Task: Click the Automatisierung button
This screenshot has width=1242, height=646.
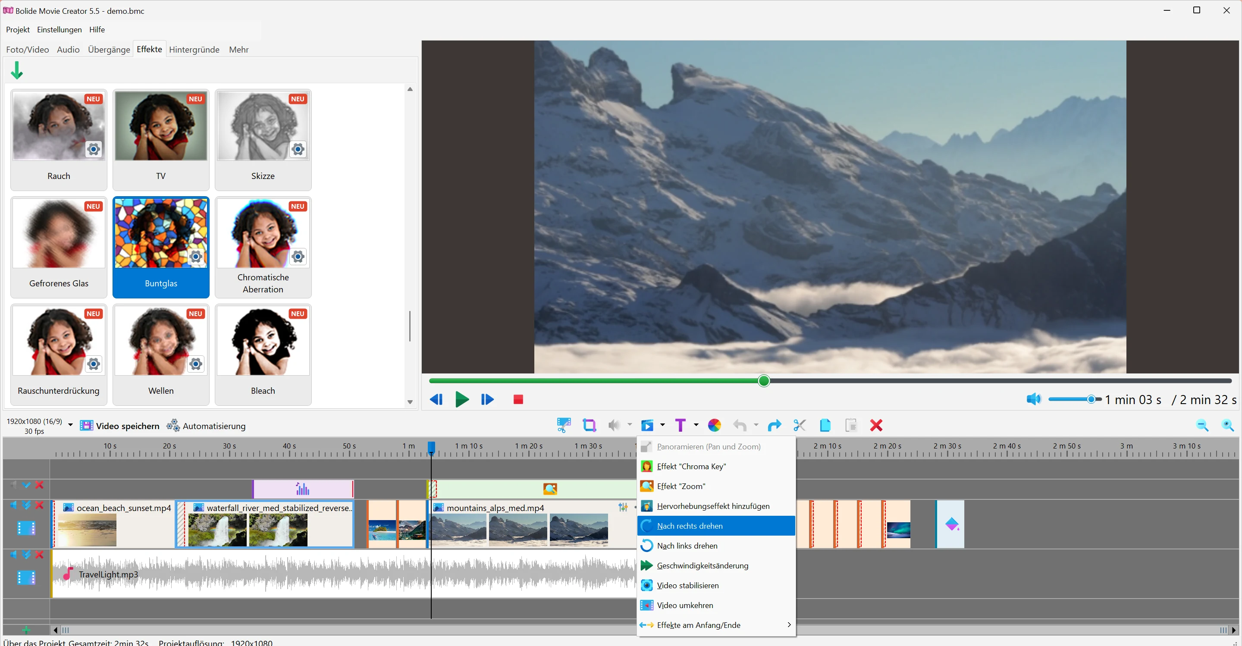Action: point(207,426)
